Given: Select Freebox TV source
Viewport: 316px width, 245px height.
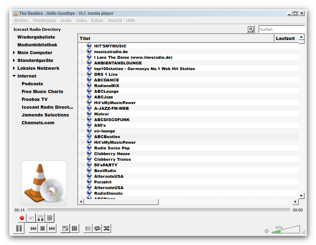Looking at the screenshot, I should tap(35, 99).
